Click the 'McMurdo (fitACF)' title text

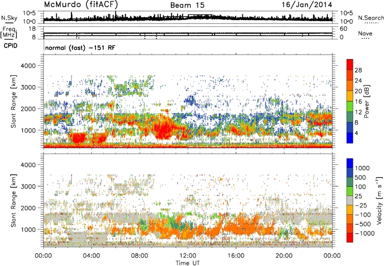tap(81, 5)
